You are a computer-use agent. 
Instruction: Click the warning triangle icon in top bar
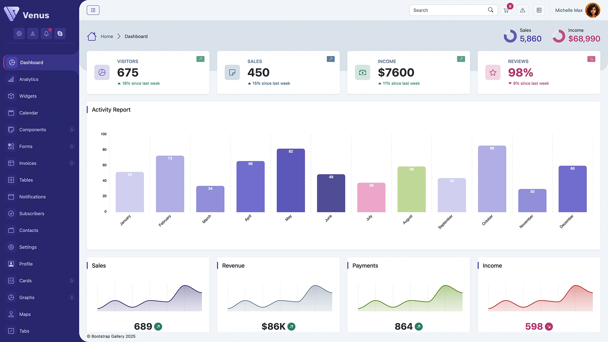coord(522,10)
